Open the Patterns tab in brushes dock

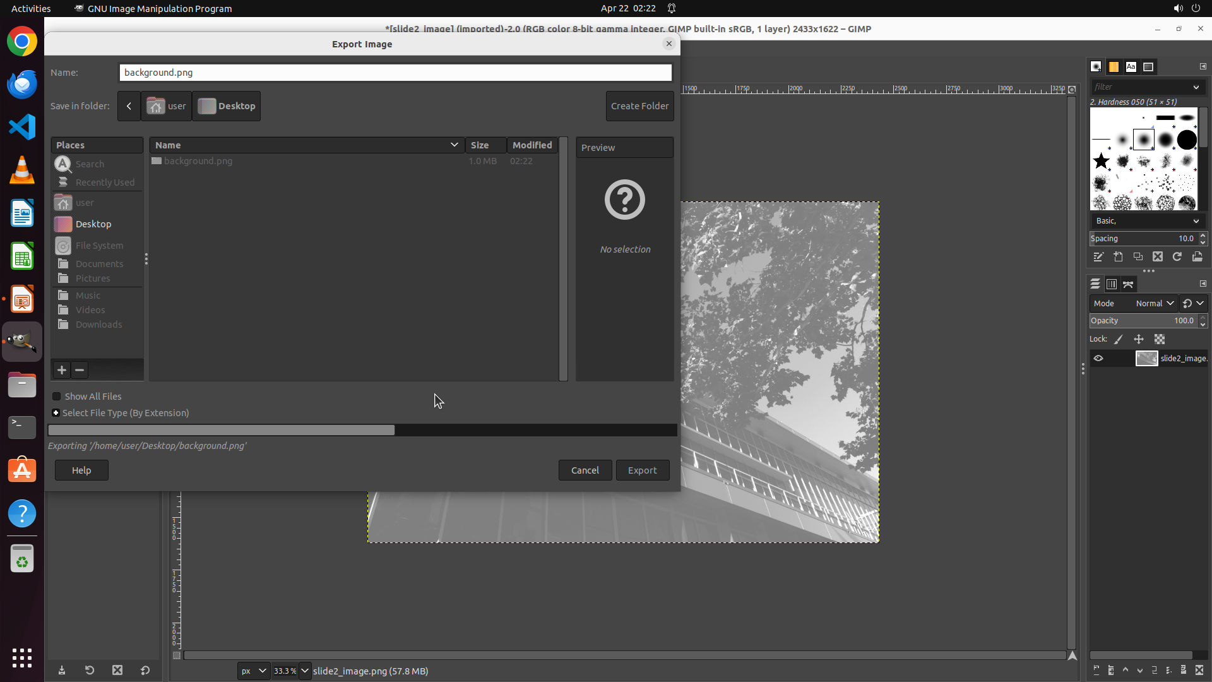pyautogui.click(x=1114, y=67)
